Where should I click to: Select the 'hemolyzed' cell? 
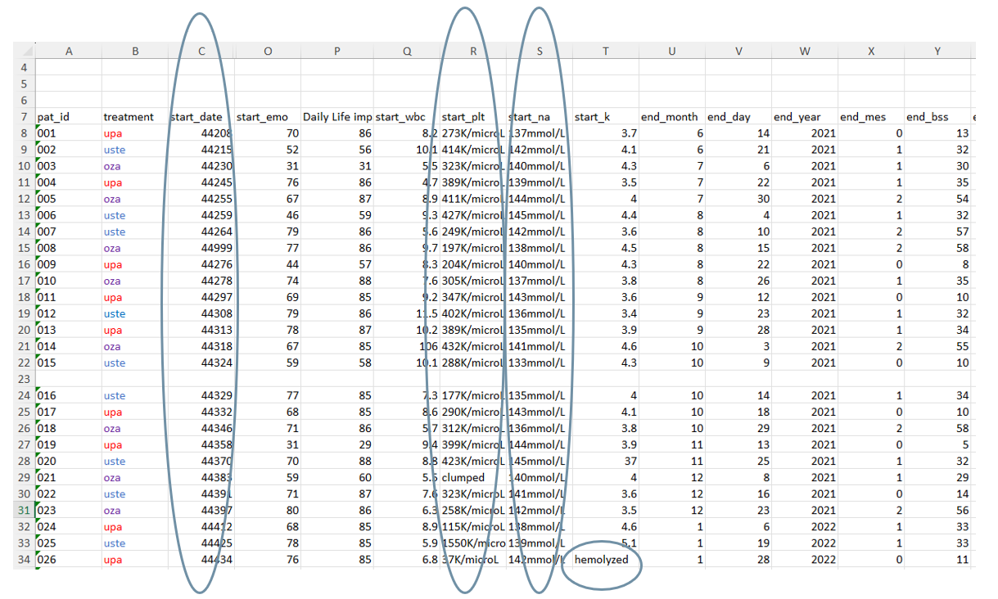click(x=602, y=560)
